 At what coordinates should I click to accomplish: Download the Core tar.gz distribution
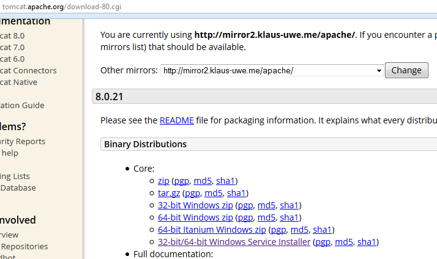point(169,193)
